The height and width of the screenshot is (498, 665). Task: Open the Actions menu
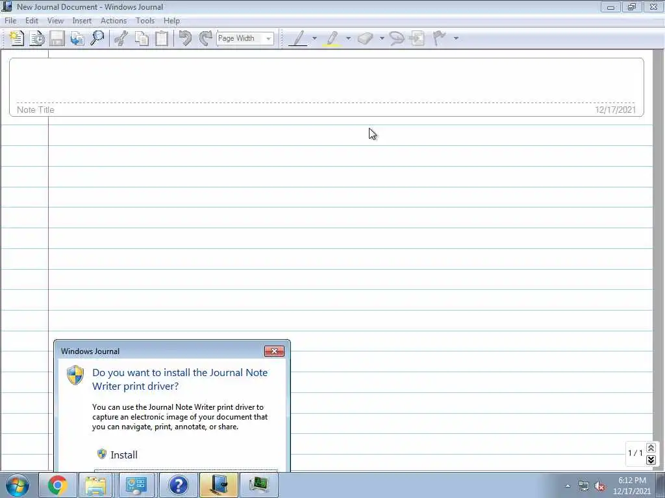[x=114, y=20]
